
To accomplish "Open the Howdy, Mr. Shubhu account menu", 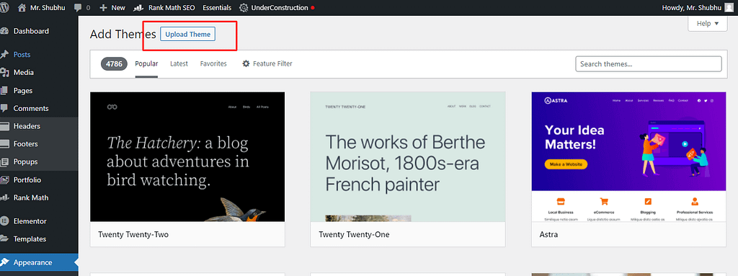I will pyautogui.click(x=698, y=8).
